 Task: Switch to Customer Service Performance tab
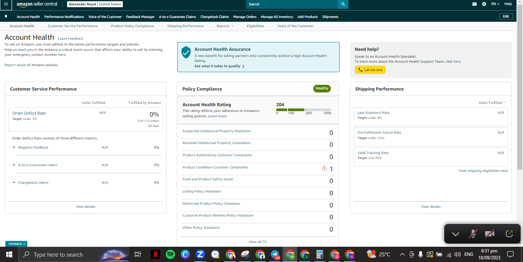coord(73,26)
